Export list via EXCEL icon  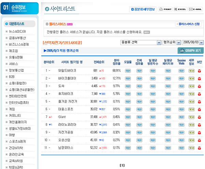pyautogui.click(x=180, y=9)
